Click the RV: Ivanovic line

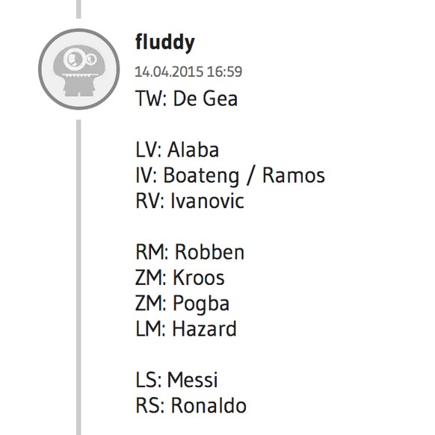point(190,201)
